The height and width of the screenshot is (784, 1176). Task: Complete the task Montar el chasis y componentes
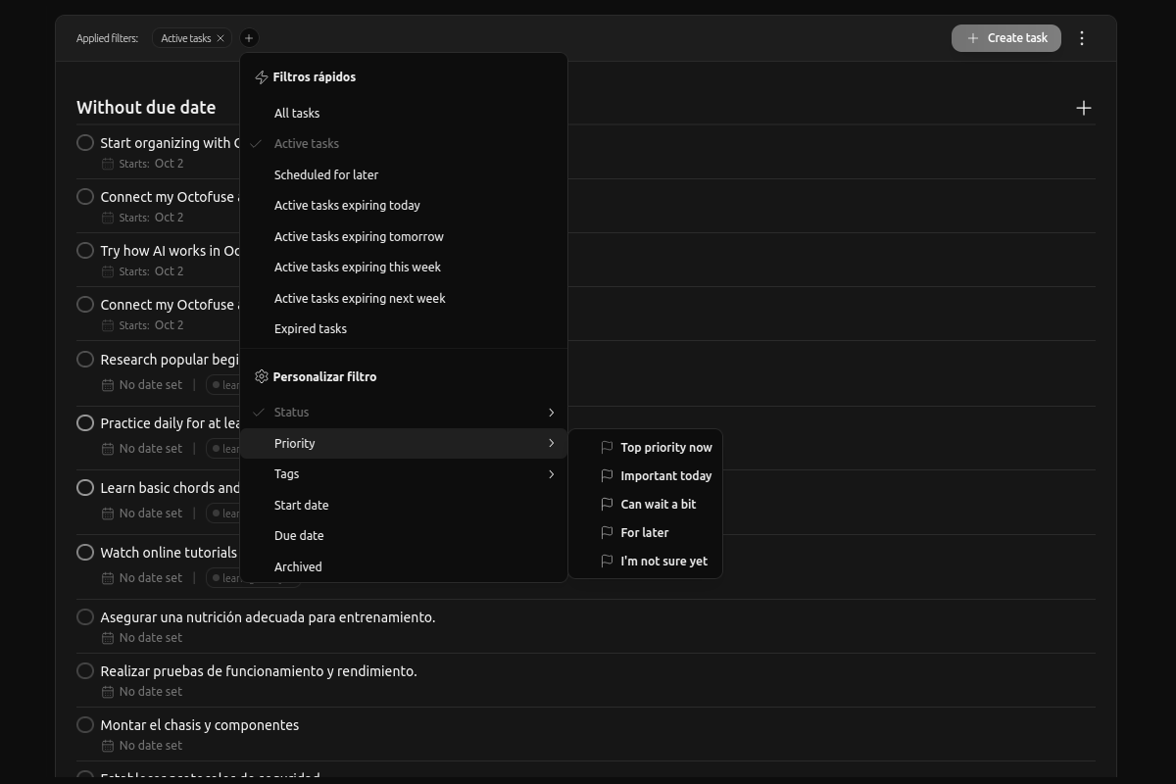click(85, 724)
